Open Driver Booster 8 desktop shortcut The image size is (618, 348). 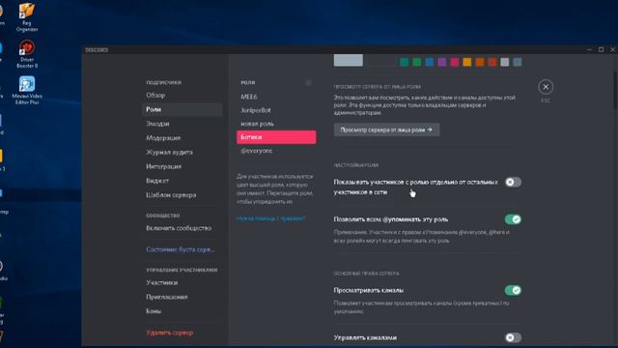tap(27, 54)
